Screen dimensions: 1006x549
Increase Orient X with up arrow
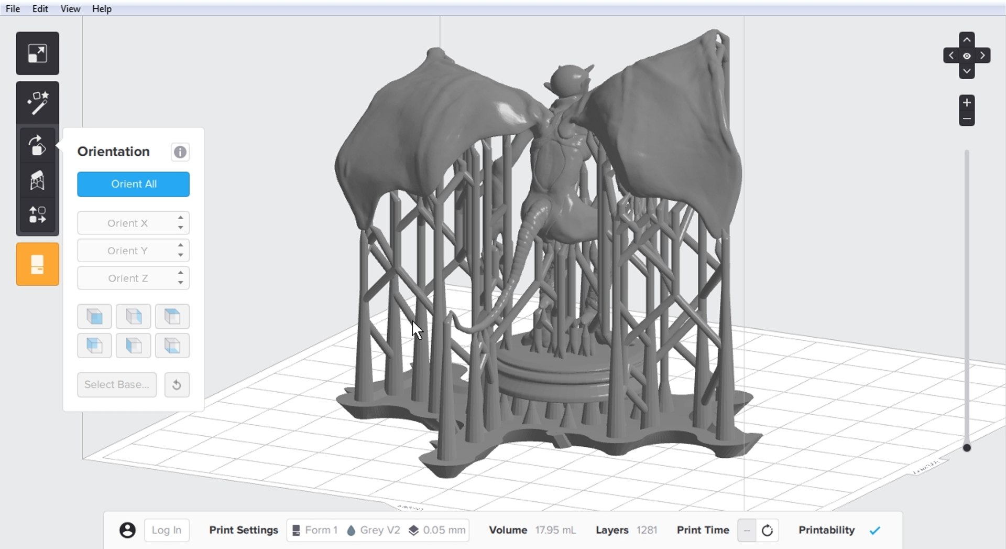(181, 218)
